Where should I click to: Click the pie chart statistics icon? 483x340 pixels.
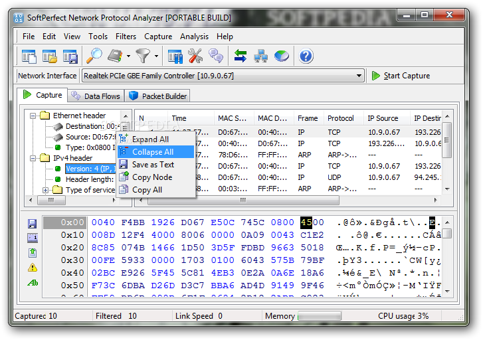pyautogui.click(x=282, y=56)
